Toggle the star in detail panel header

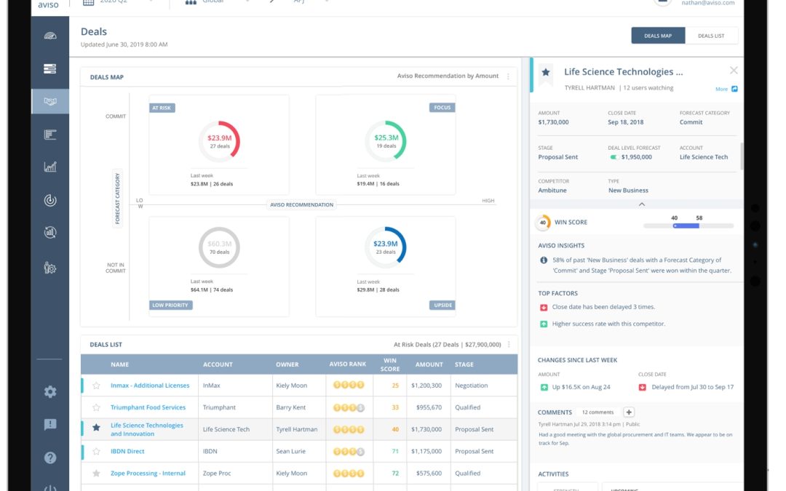click(546, 72)
